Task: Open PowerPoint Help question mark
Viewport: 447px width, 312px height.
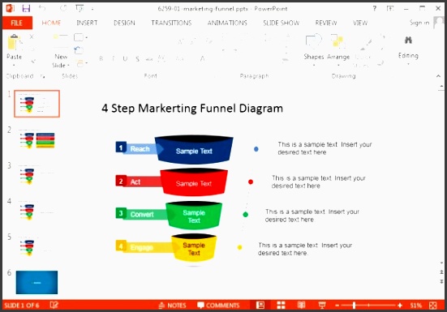Action: click(375, 8)
